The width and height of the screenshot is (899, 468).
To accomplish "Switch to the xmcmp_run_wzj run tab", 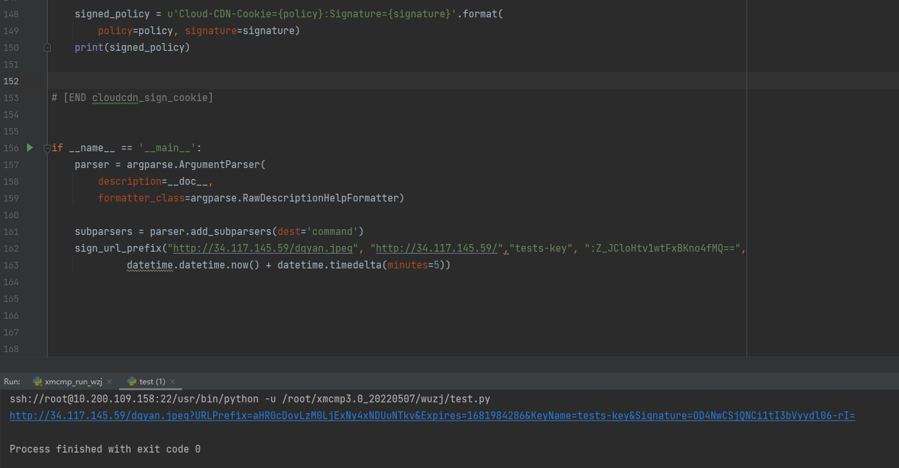I will [x=73, y=382].
